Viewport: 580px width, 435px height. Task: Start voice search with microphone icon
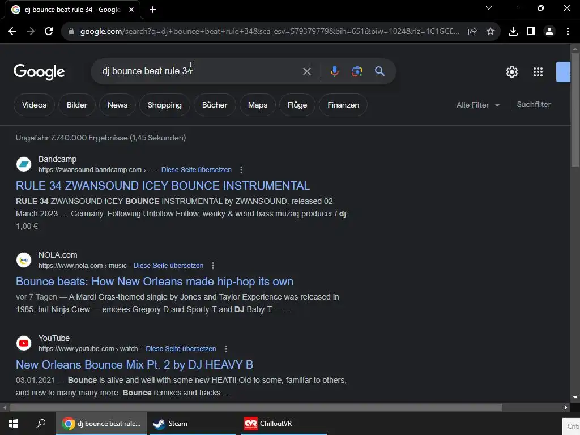click(334, 71)
